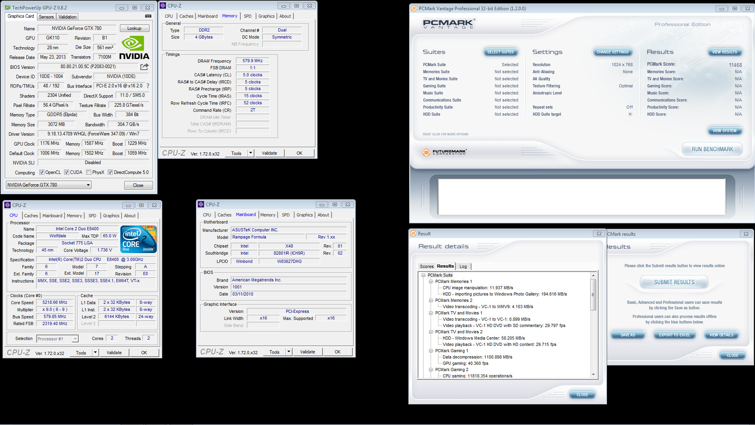Click the Lookup button in GPU-Z
755x425 pixels.
tap(134, 28)
